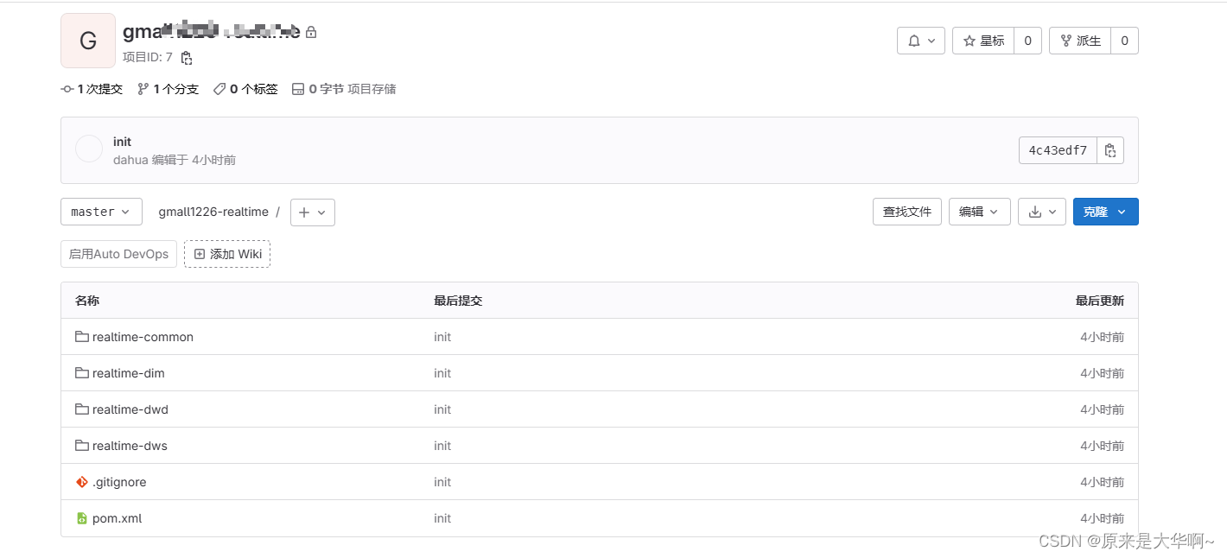
Task: Click the 查找文件 button
Action: pos(906,212)
